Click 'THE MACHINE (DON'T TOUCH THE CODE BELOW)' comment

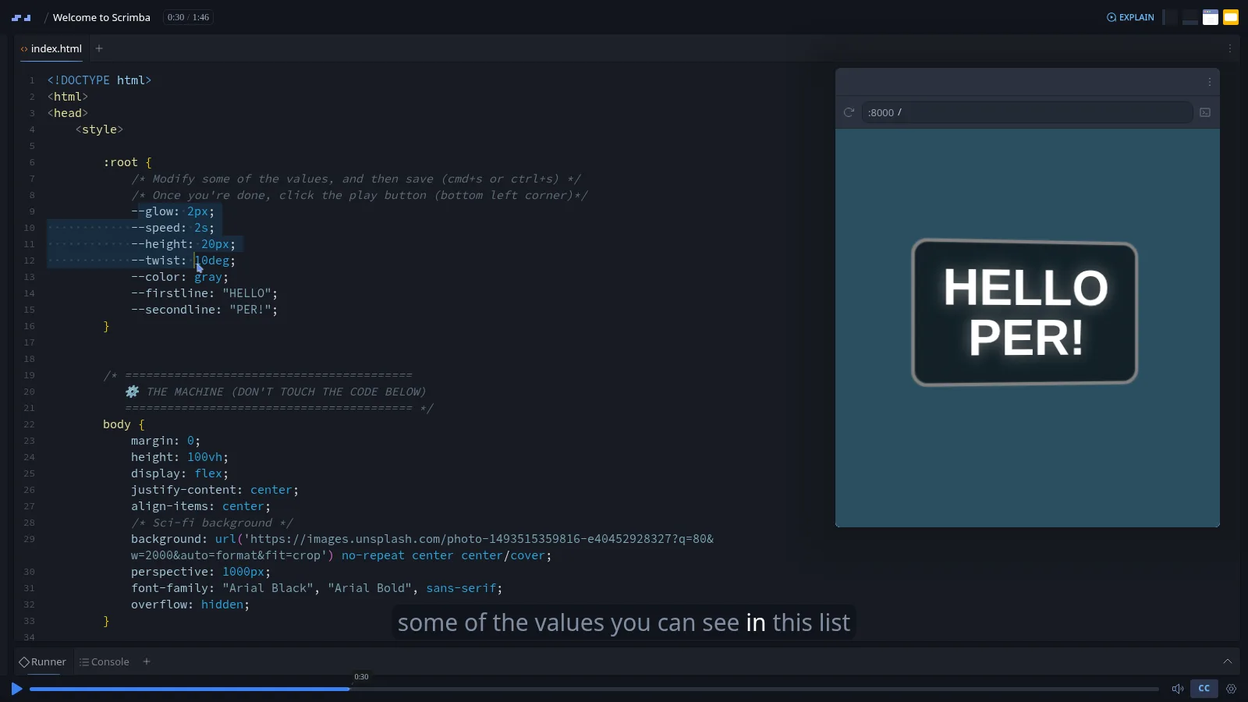(285, 392)
